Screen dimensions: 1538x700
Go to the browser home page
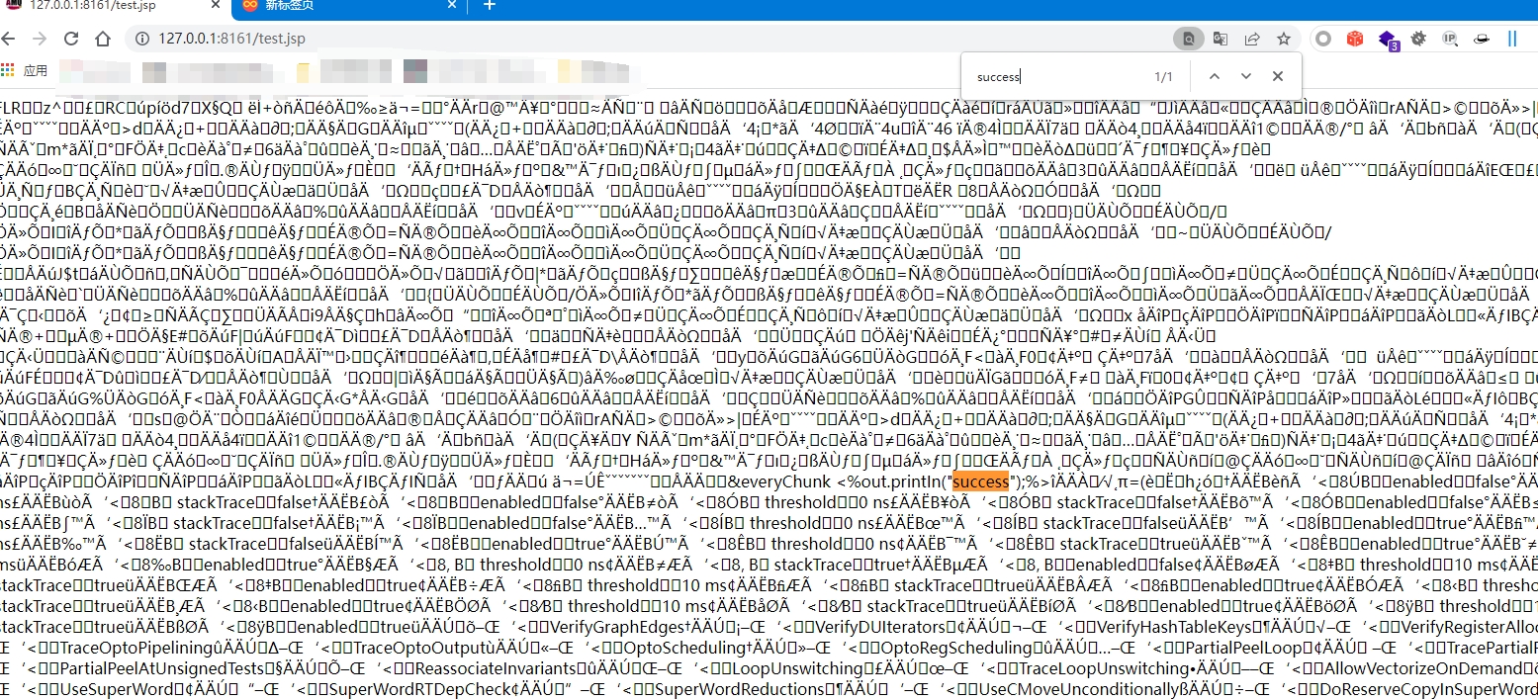click(101, 39)
